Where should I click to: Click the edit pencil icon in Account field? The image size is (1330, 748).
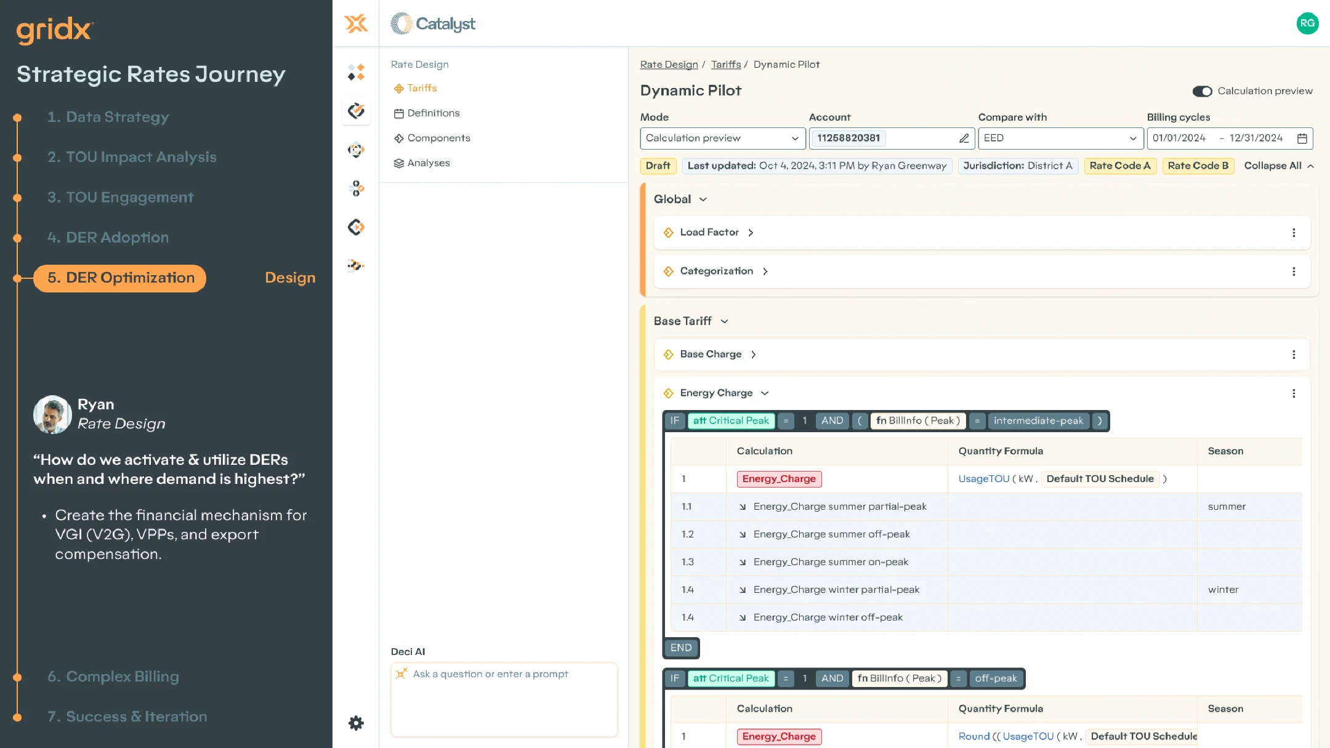964,139
